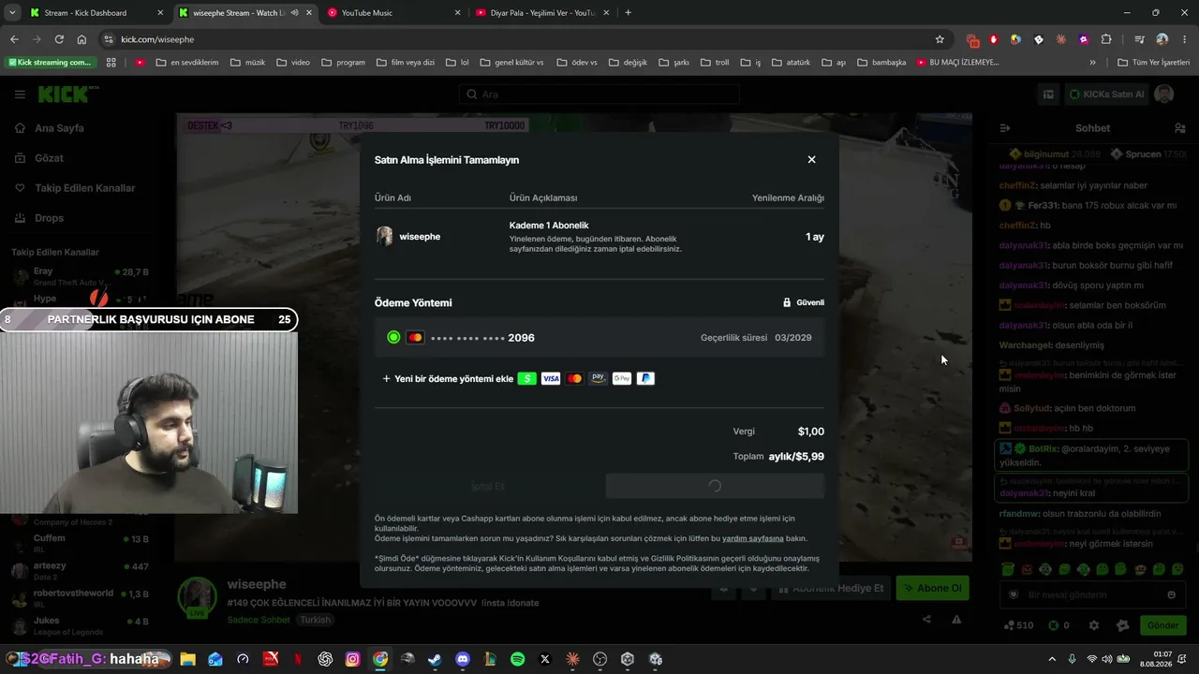Screen dimensions: 1199x674
Task: Choose the Visa payment icon
Action: [x=551, y=378]
